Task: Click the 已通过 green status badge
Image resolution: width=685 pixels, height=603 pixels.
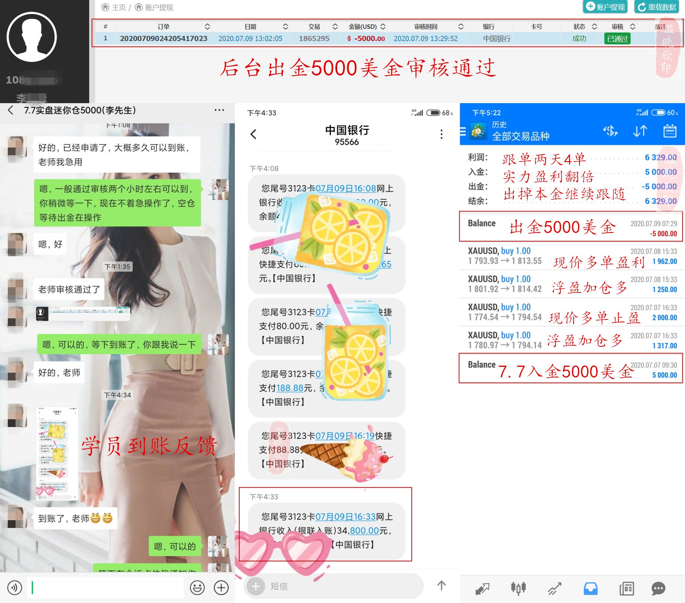Action: click(x=617, y=38)
